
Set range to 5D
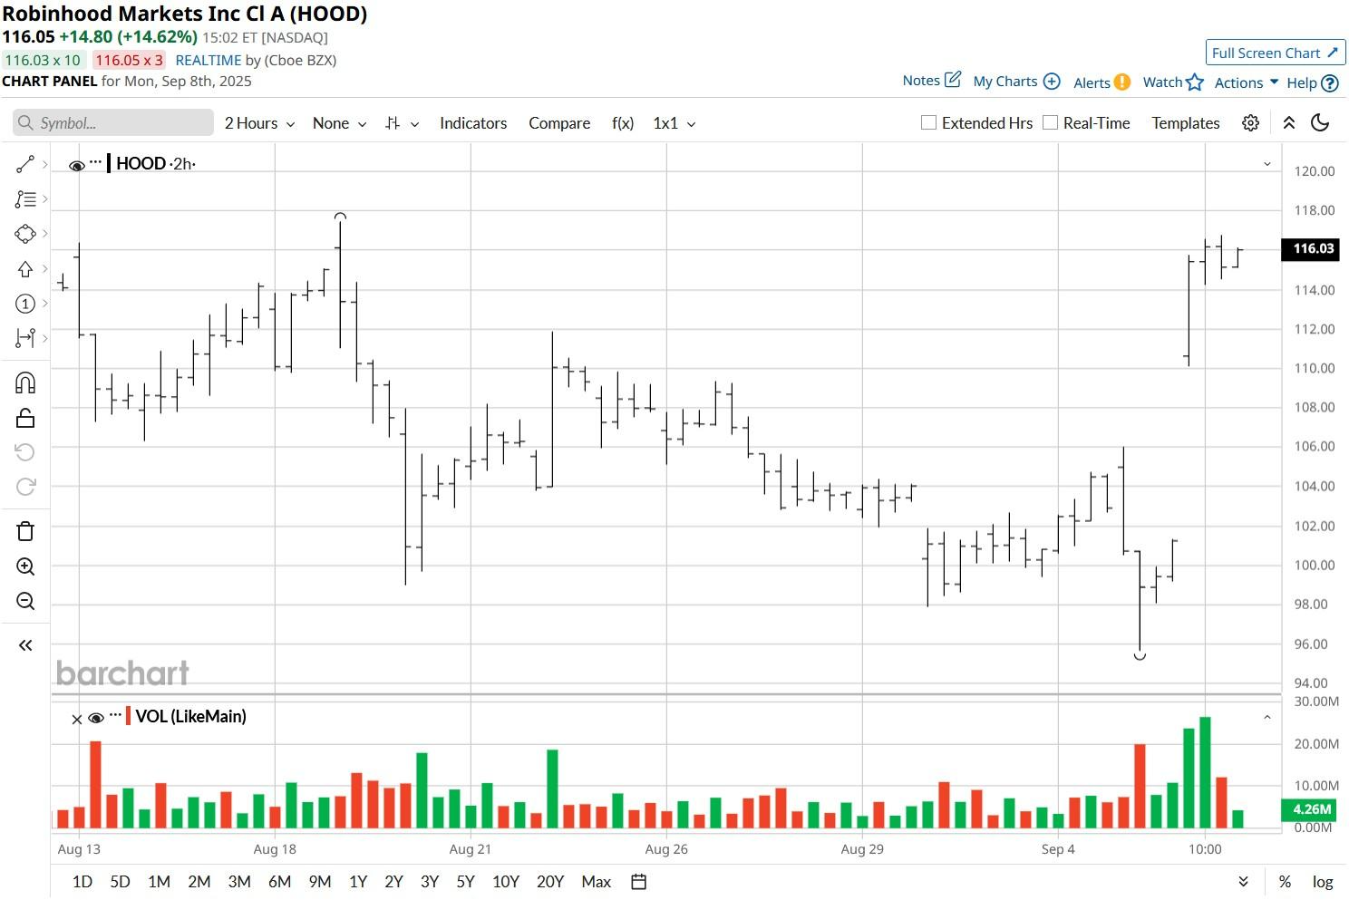pyautogui.click(x=120, y=882)
